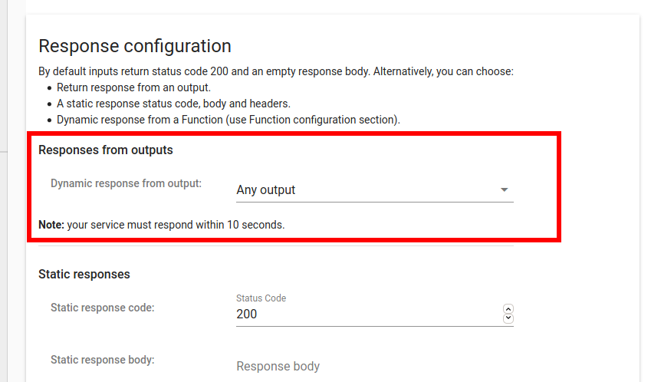Click the 'Responses from outputs' heading
651x382 pixels.
pos(106,150)
